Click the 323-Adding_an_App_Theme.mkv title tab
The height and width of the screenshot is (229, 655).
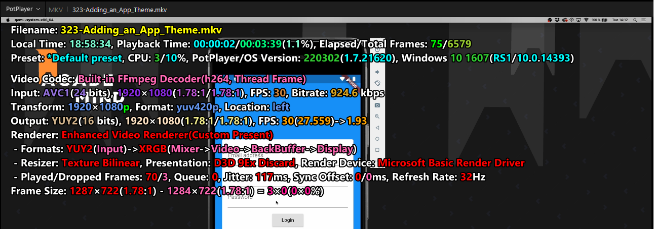[x=120, y=10]
